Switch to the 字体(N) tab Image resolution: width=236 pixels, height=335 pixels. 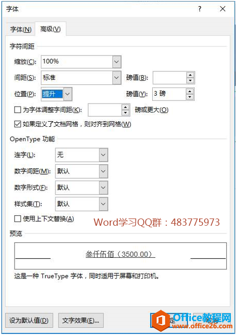pos(21,30)
